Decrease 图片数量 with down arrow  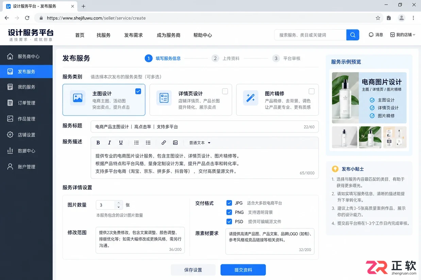pos(118,207)
